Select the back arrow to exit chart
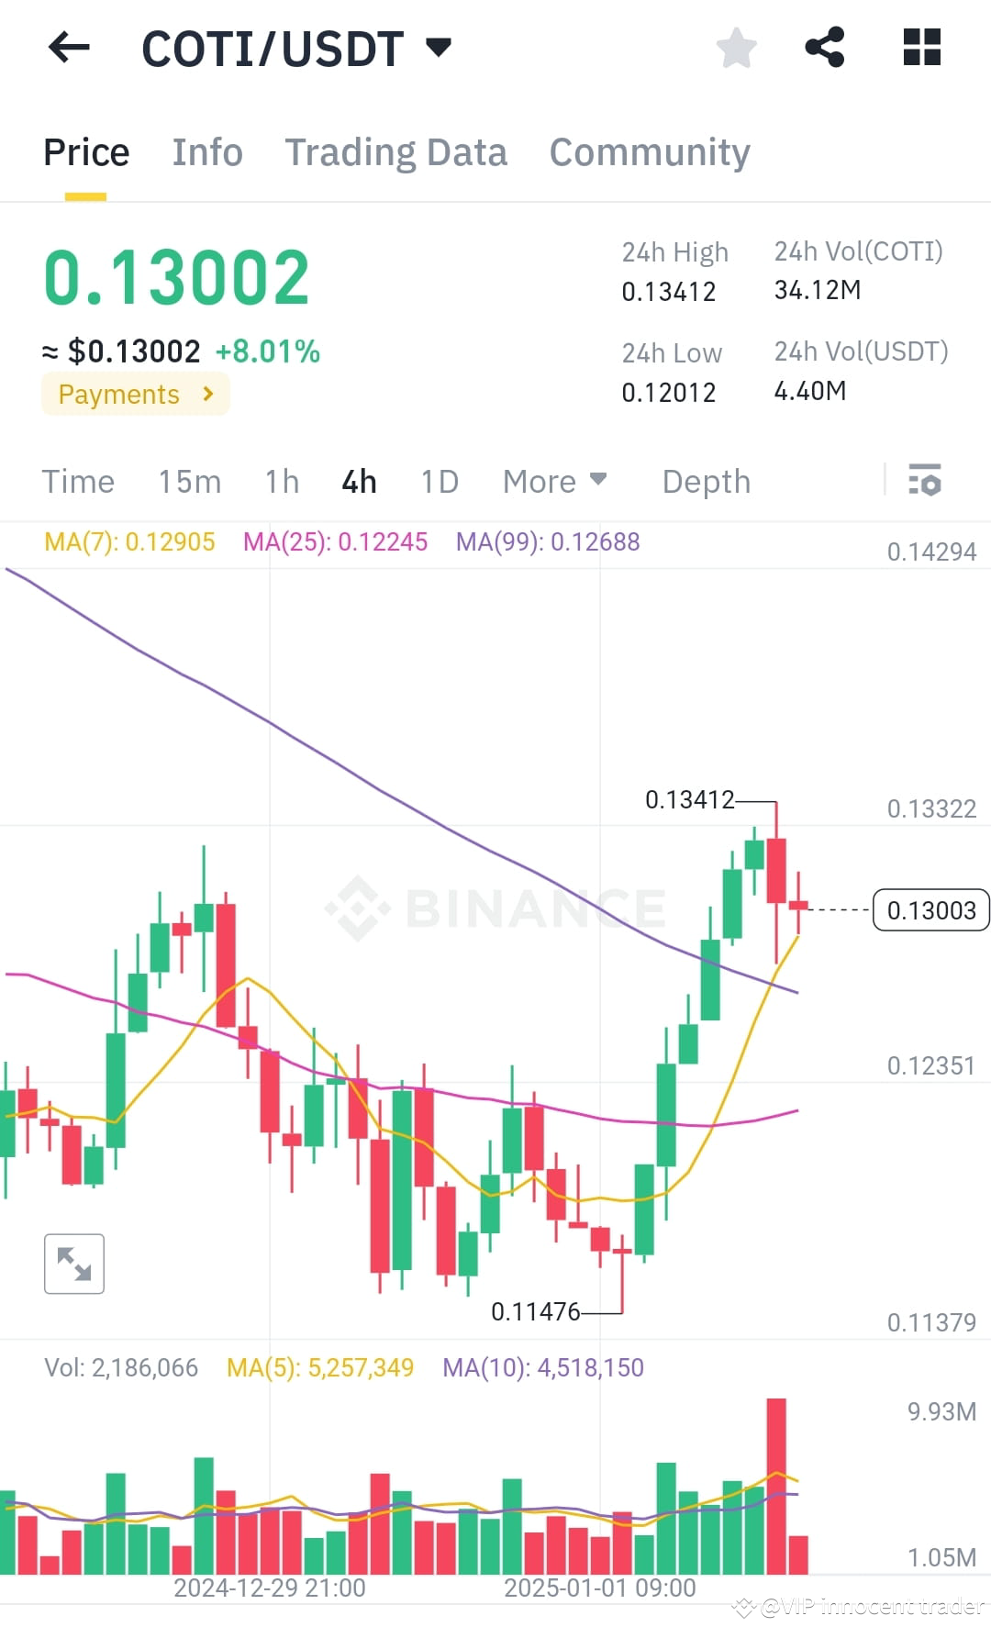 tap(68, 47)
